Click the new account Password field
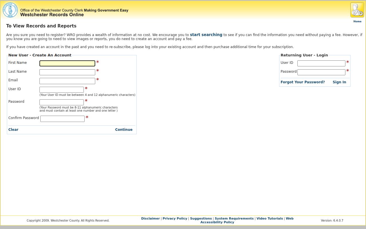366x229 pixels. (x=61, y=102)
